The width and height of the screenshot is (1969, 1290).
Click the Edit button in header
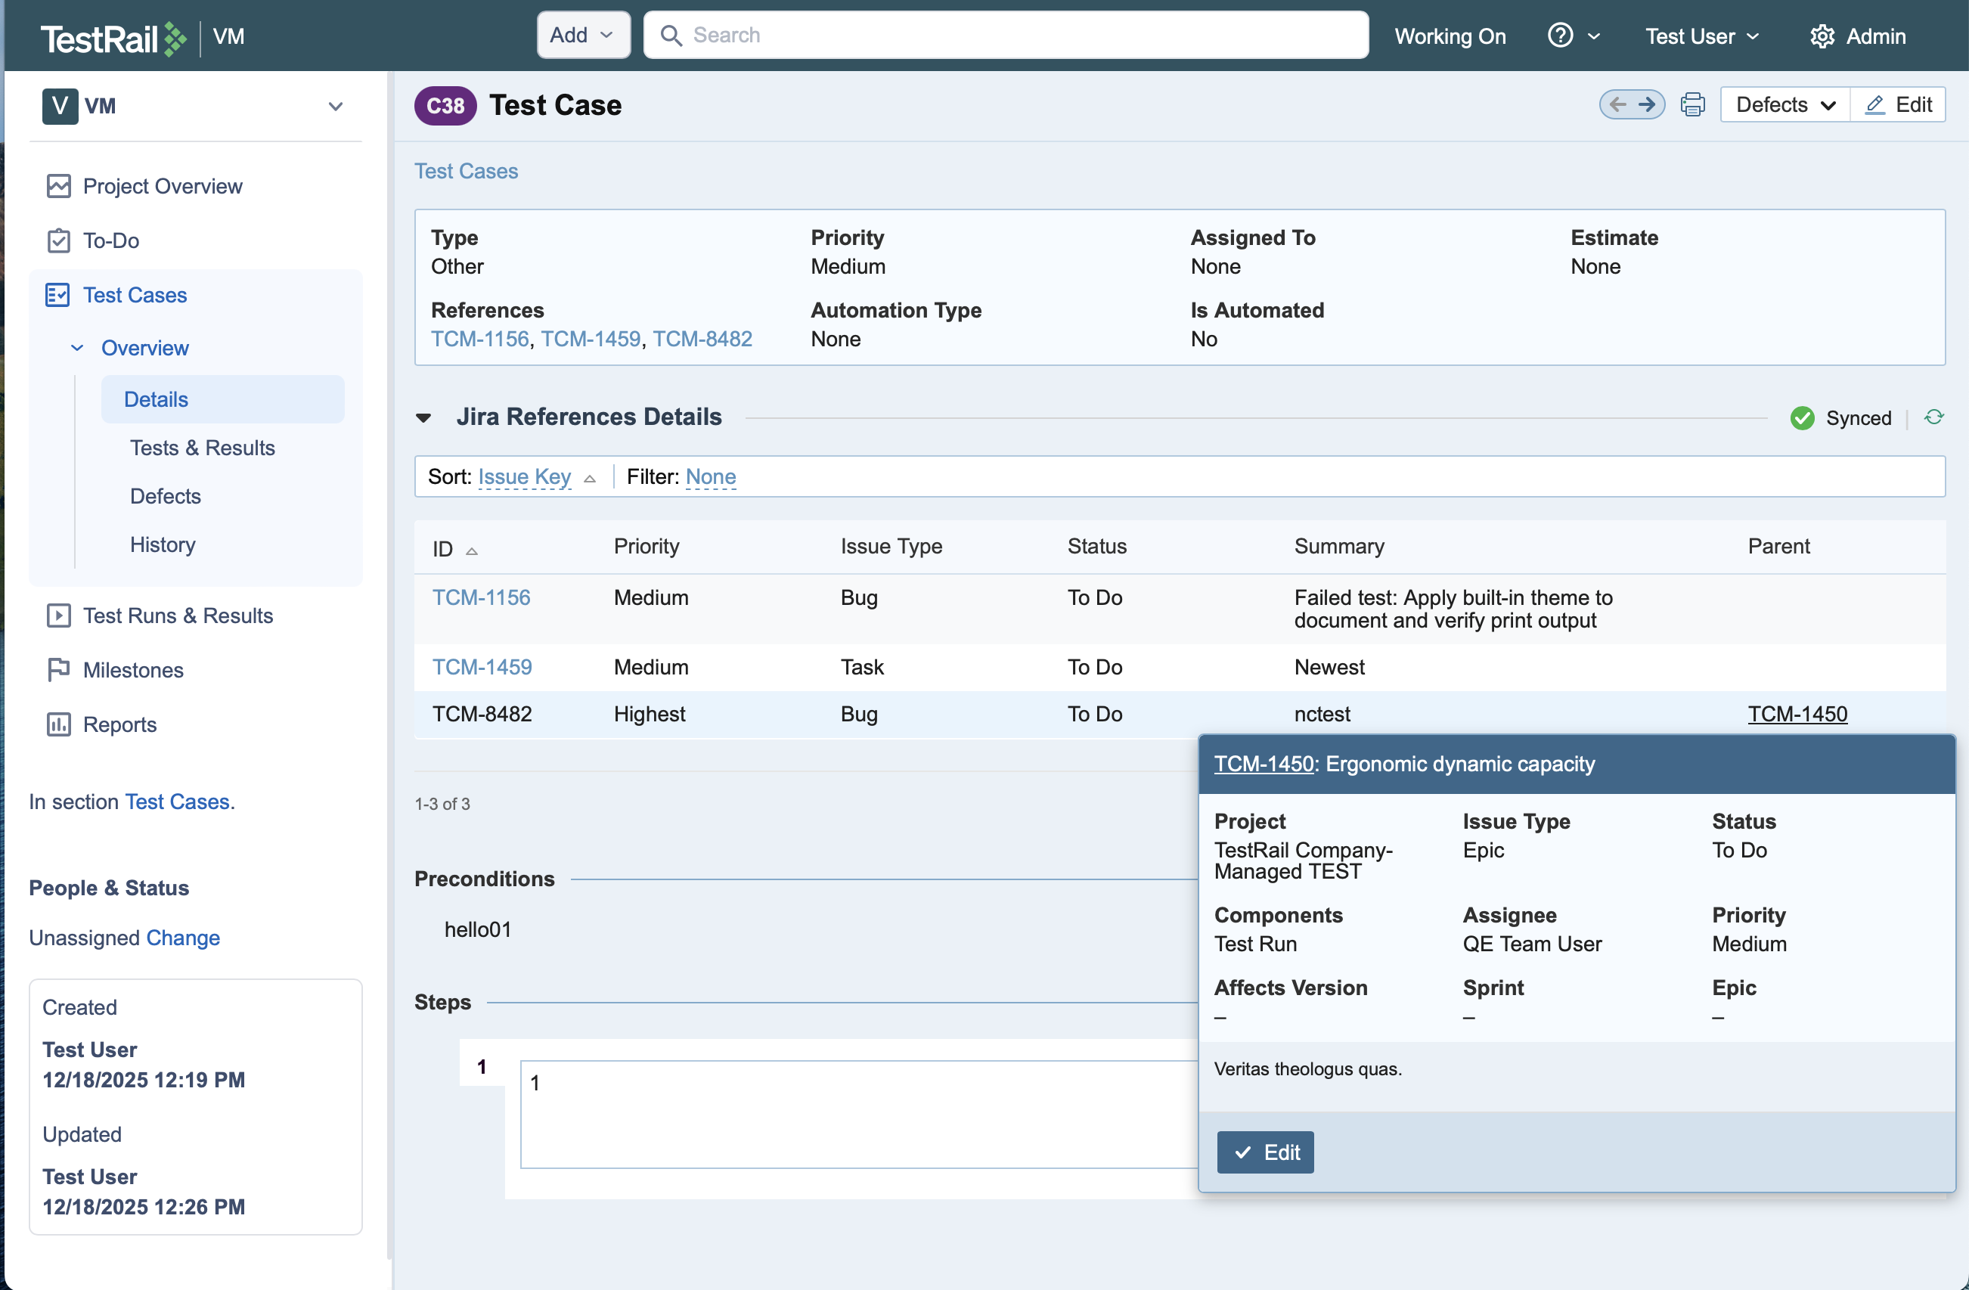[1898, 104]
